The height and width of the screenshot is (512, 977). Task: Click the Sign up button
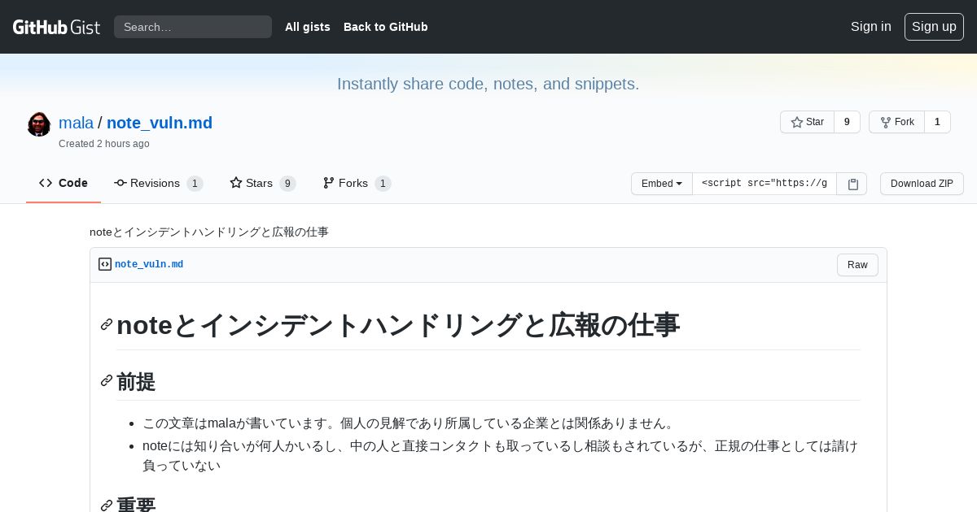pyautogui.click(x=934, y=27)
